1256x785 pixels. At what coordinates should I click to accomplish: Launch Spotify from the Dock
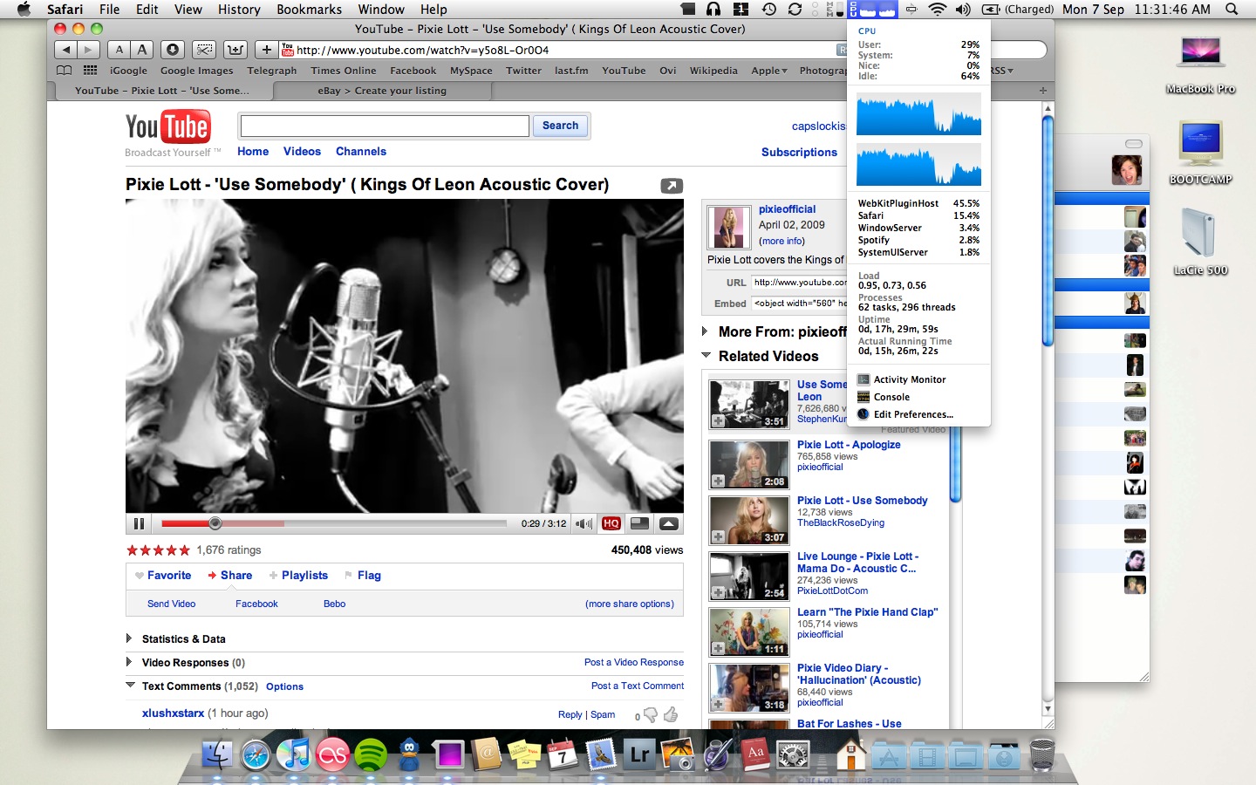[x=371, y=754]
